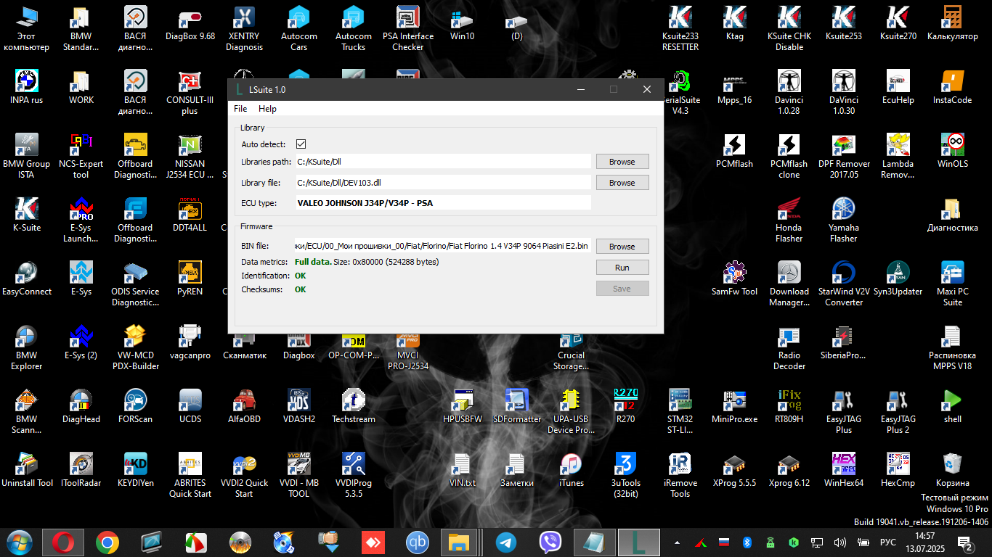
Task: Open the UPA-USB Device Programmer icon
Action: click(572, 412)
